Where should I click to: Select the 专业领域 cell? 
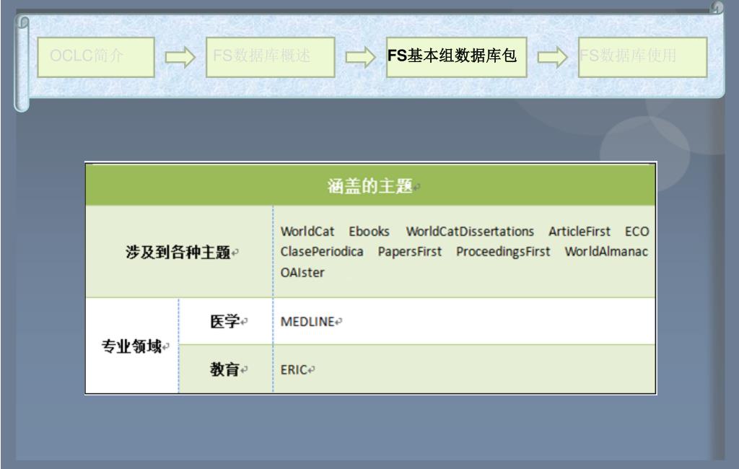point(132,346)
